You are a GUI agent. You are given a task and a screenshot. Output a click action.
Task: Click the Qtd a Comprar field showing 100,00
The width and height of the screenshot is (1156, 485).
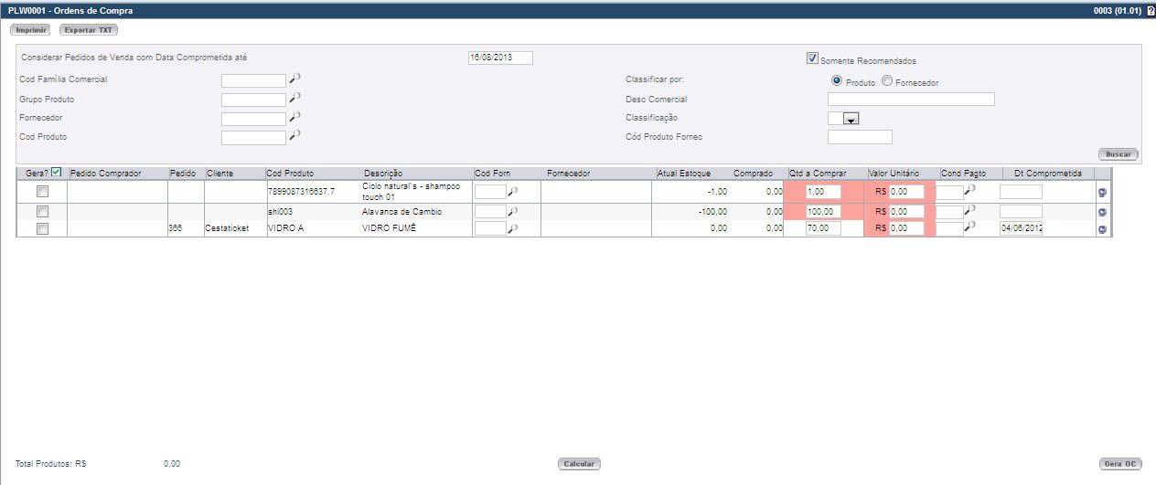click(x=823, y=211)
